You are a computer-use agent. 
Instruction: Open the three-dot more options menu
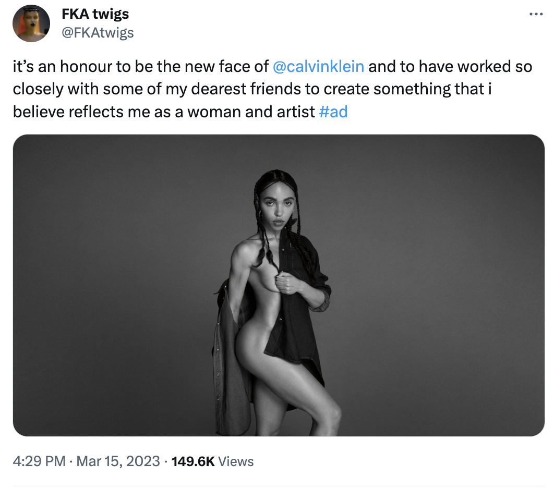(x=536, y=15)
